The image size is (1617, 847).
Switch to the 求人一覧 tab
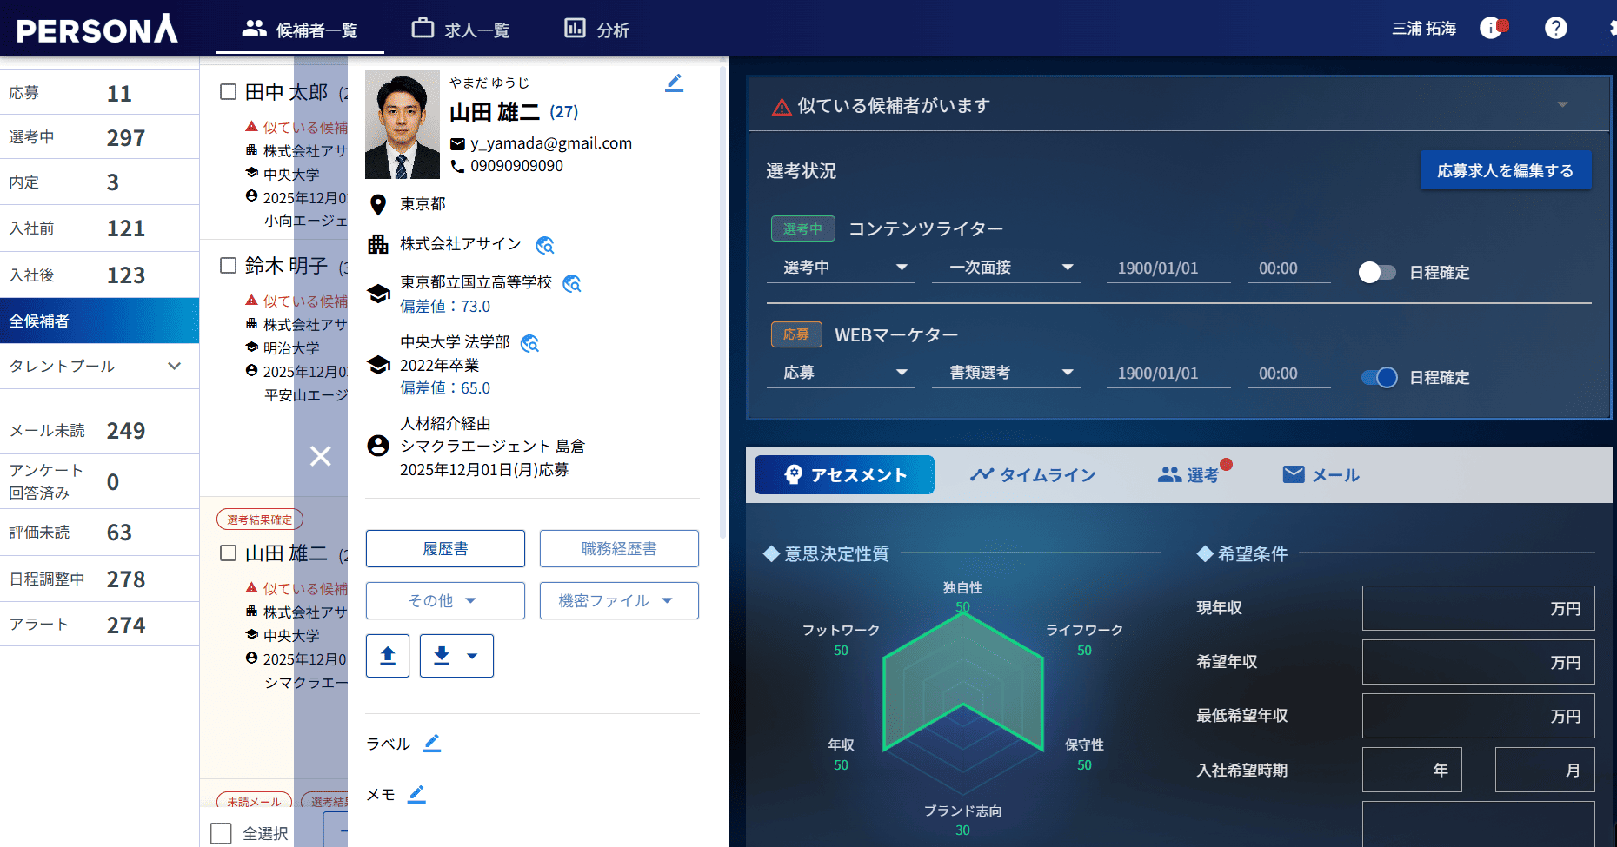coord(460,28)
